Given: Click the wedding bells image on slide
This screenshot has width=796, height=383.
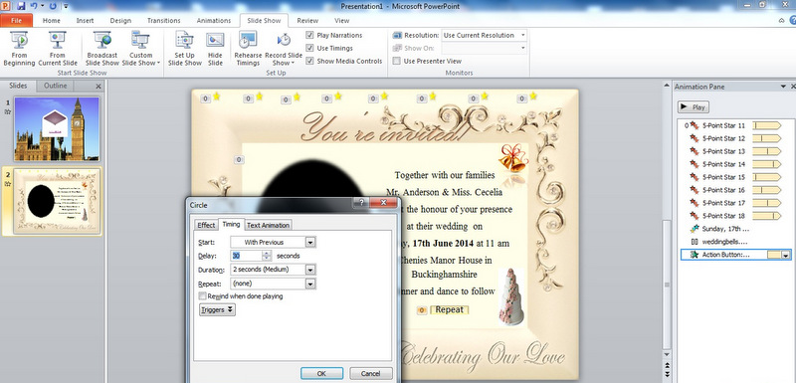Looking at the screenshot, I should pyautogui.click(x=513, y=159).
